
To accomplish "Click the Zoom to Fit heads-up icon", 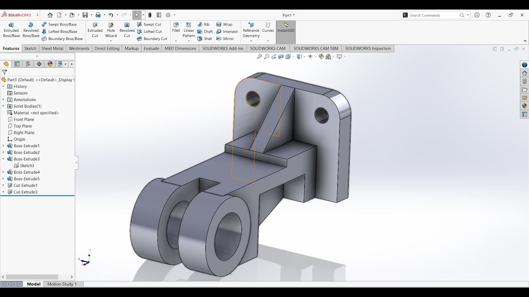I will 260,57.
